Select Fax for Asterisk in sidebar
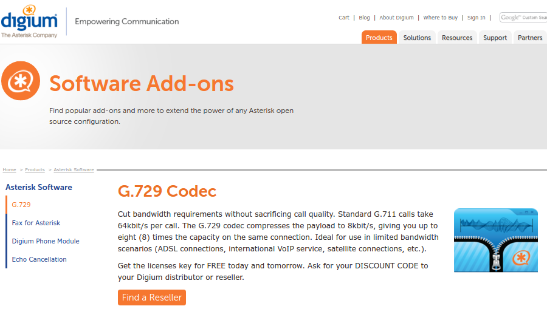This screenshot has height=323, width=547. (x=36, y=223)
